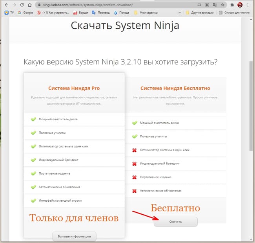Screen dimensions: 255x243
Task: Click the "Больше информации" button
Action: [x=74, y=236]
